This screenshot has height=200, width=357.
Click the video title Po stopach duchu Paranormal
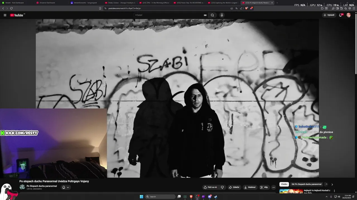coord(54,181)
